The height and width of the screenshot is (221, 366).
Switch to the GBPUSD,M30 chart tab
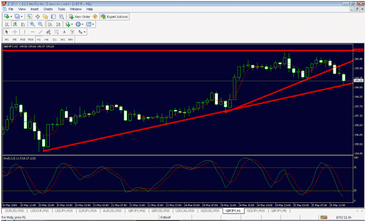coord(160,210)
